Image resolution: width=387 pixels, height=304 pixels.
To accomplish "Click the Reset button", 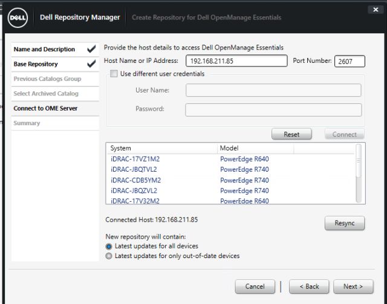I will point(291,134).
